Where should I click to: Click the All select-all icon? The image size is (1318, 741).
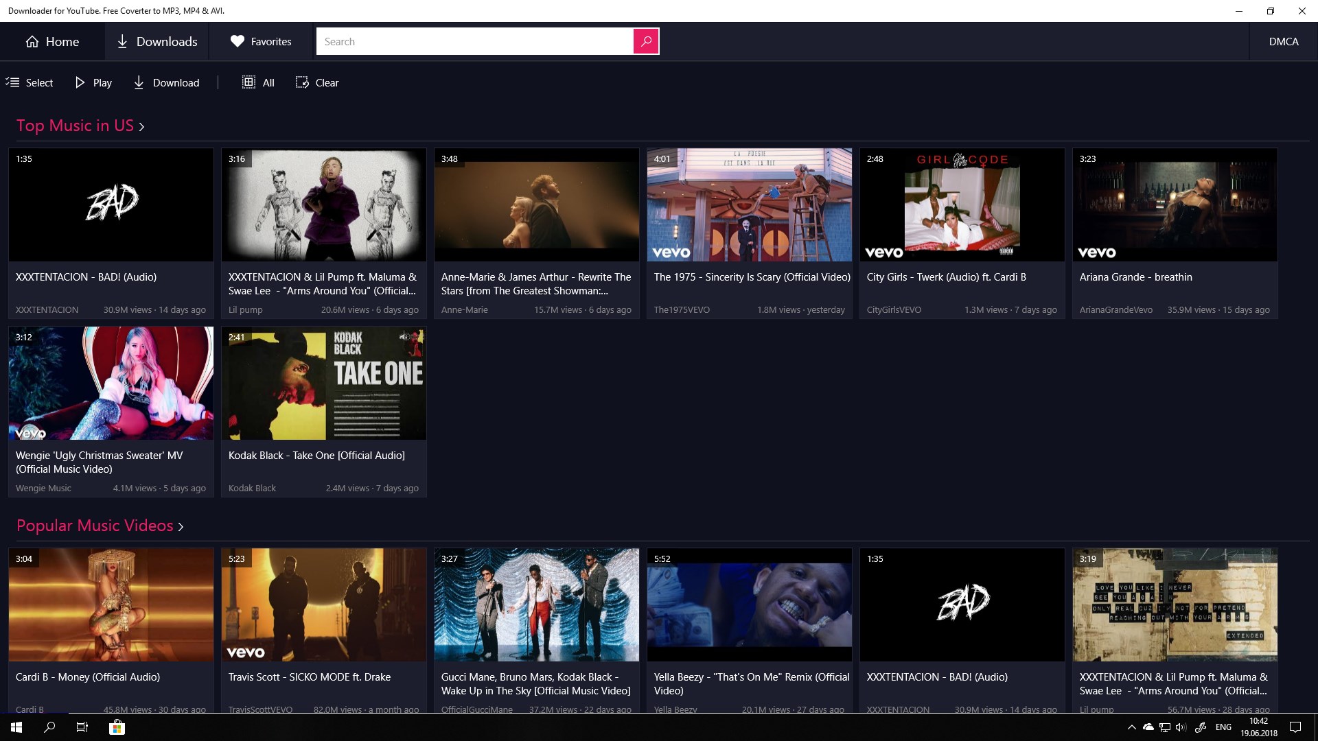coord(248,82)
